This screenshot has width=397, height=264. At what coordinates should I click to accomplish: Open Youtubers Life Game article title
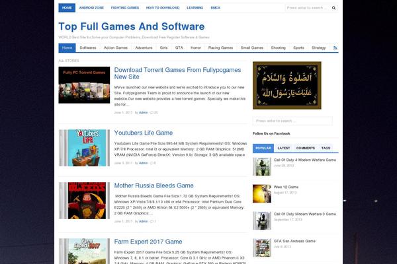pyautogui.click(x=144, y=133)
